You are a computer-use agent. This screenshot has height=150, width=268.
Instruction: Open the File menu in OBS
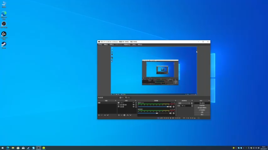(100, 45)
